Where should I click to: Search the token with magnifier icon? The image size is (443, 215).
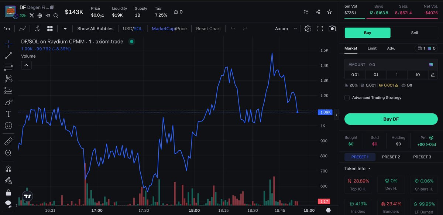pos(56,16)
